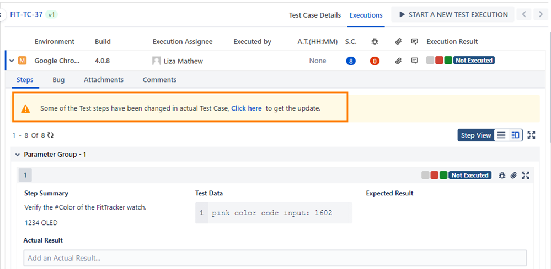The width and height of the screenshot is (551, 269).
Task: Switch to the Test Case Details tab
Action: coord(315,15)
